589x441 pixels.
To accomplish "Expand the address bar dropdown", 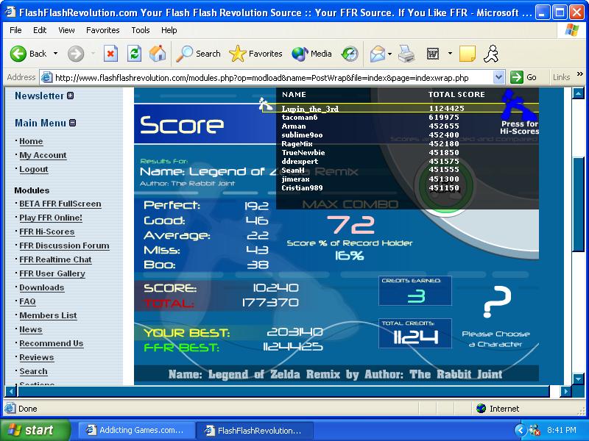I will pos(498,78).
